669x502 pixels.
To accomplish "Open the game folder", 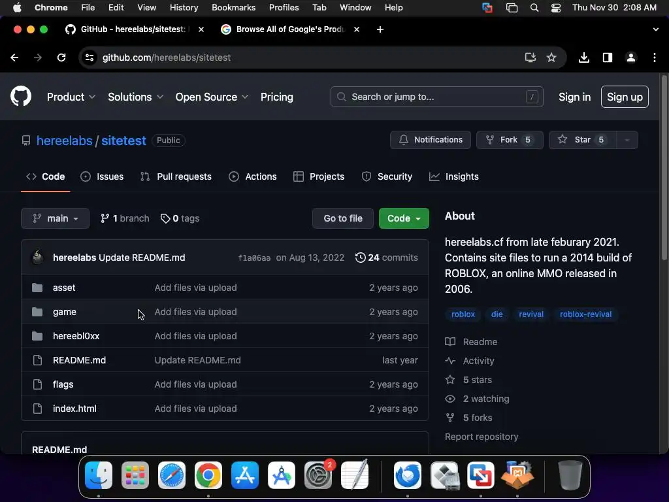I will pos(65,312).
